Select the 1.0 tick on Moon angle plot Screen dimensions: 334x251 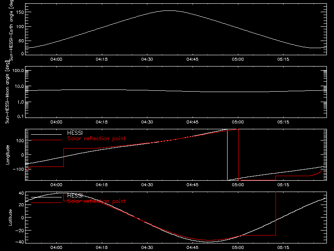pyautogui.click(x=20, y=102)
